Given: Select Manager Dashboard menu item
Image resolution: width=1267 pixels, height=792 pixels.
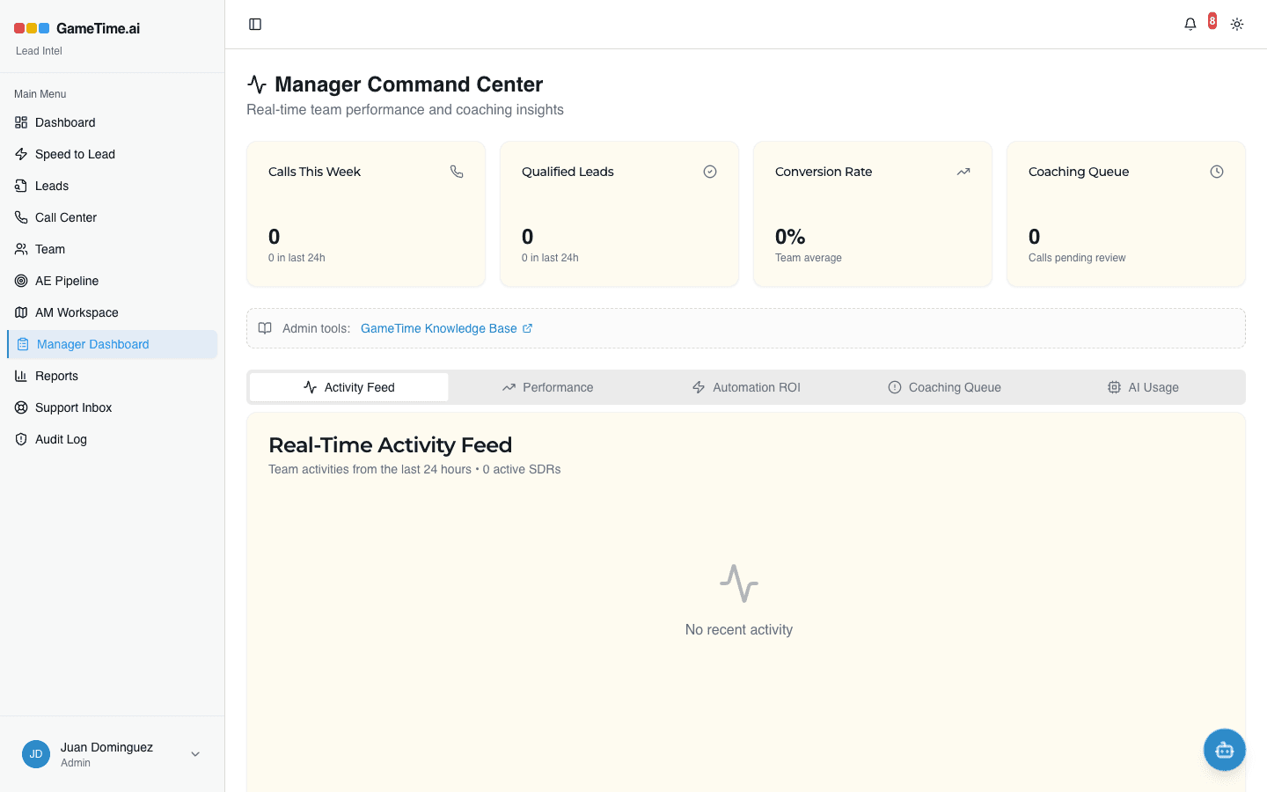Looking at the screenshot, I should [113, 344].
